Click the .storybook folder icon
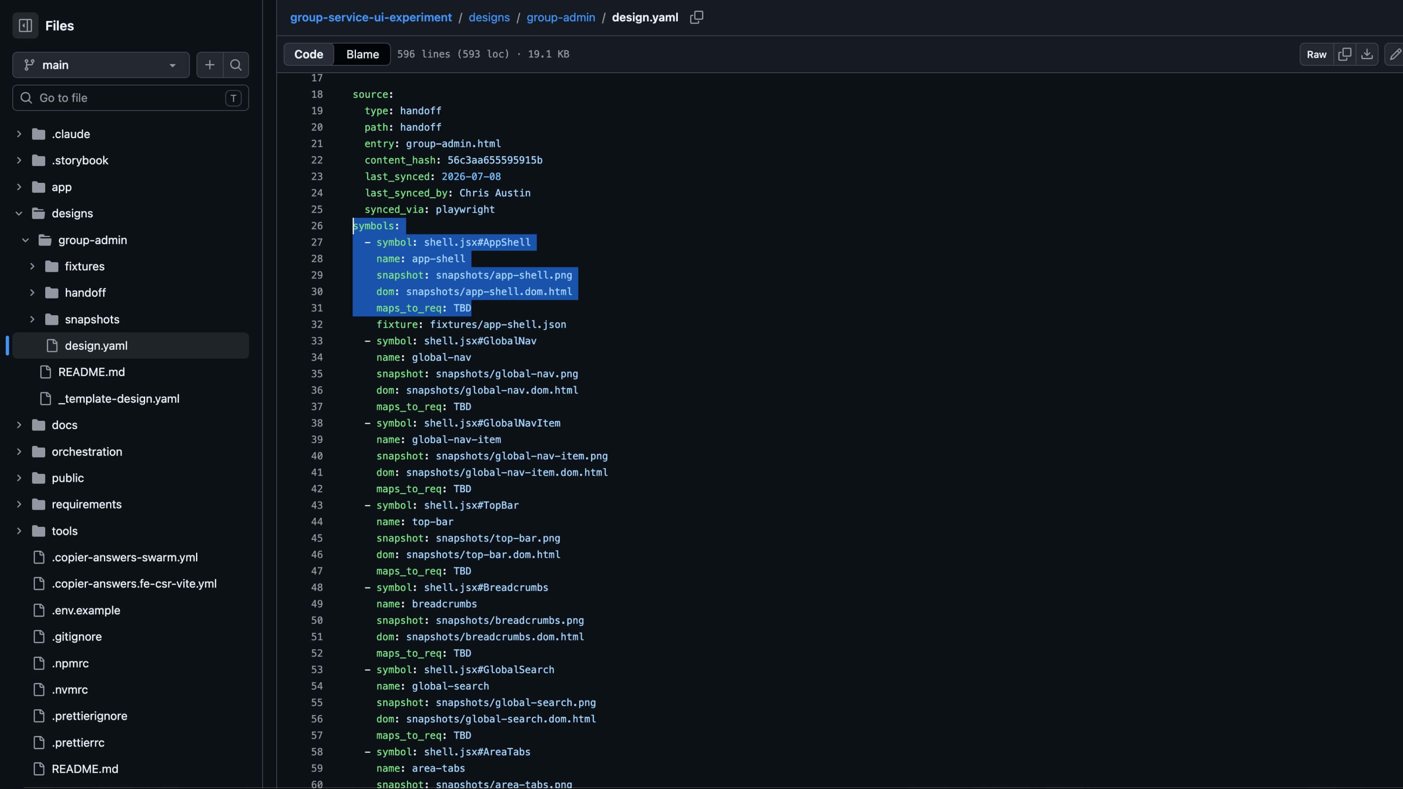1403x789 pixels. tap(39, 160)
